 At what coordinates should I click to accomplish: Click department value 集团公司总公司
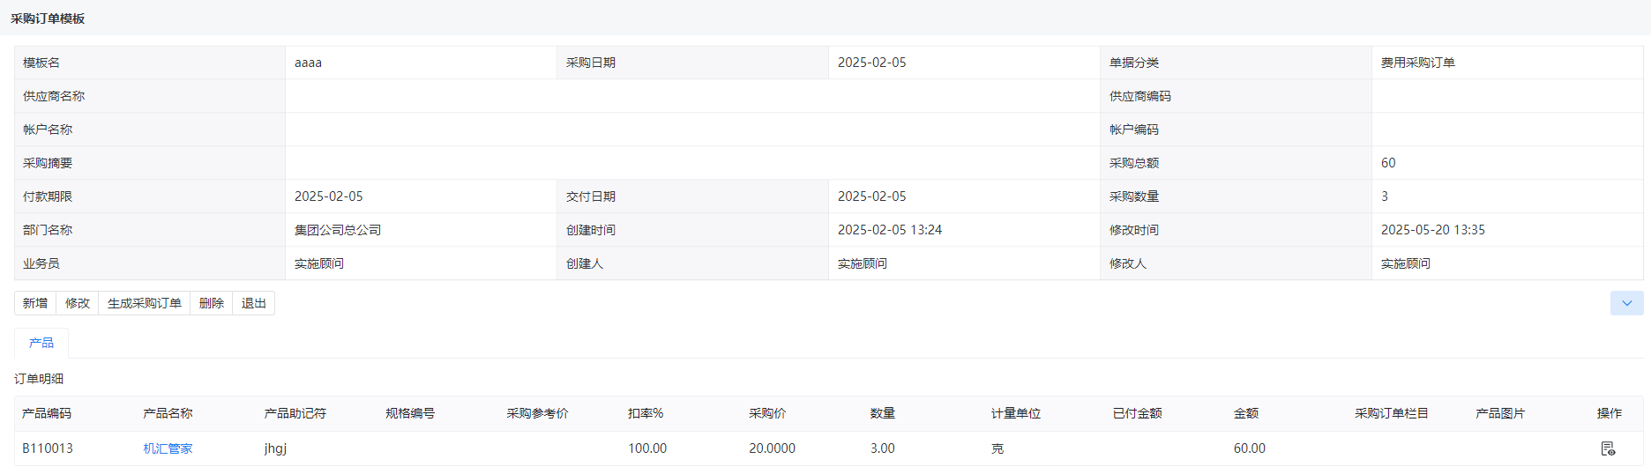coord(338,230)
